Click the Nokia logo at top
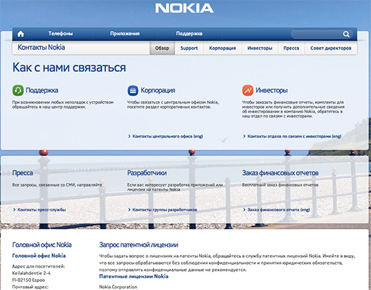This screenshot has height=290, width=371. tap(185, 9)
